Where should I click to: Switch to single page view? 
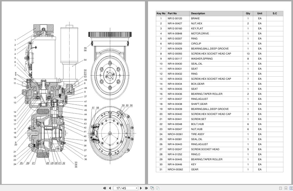[x=280, y=188]
